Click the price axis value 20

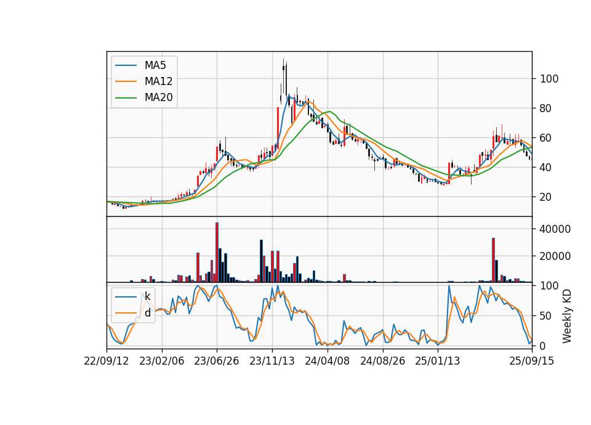pyautogui.click(x=547, y=197)
